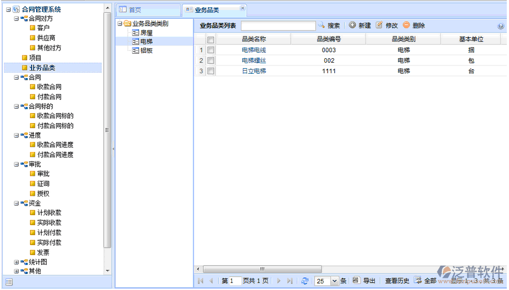
Task: Open the 电梯螺丝 item link
Action: tap(254, 60)
